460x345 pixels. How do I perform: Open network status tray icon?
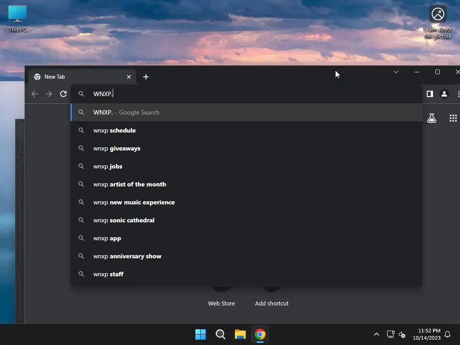point(390,334)
